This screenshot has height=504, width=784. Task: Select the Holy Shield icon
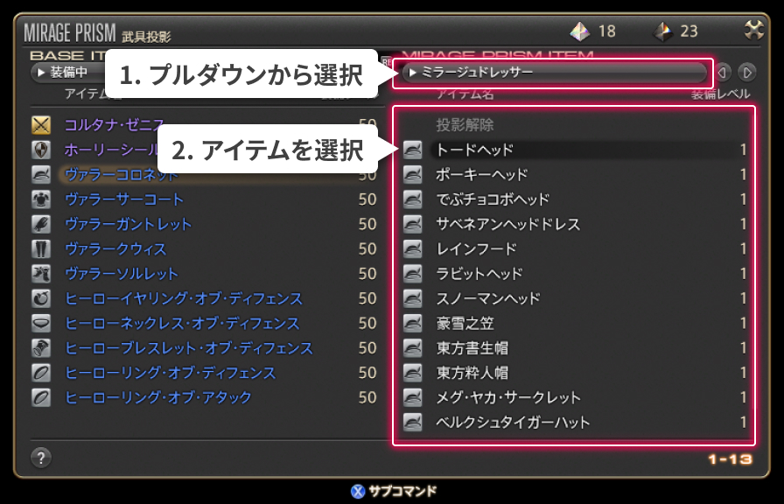pos(41,150)
